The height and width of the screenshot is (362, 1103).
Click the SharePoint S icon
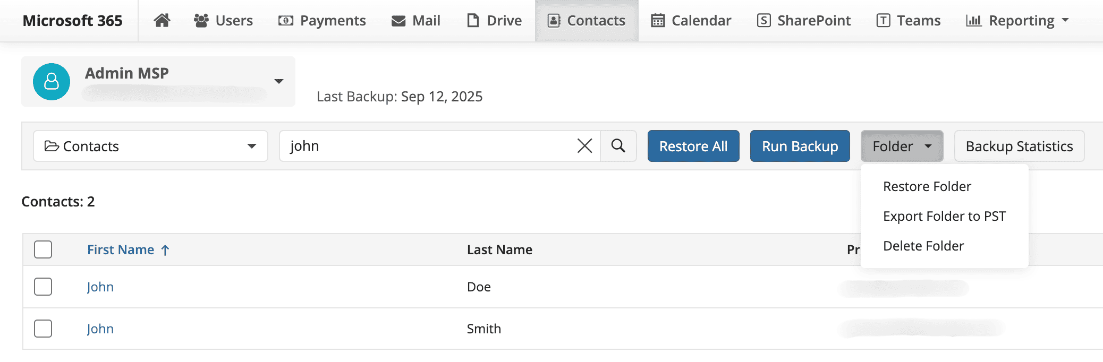(764, 21)
